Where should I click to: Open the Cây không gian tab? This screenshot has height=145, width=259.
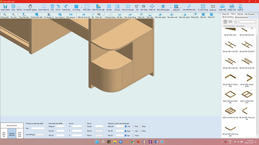click(x=249, y=14)
